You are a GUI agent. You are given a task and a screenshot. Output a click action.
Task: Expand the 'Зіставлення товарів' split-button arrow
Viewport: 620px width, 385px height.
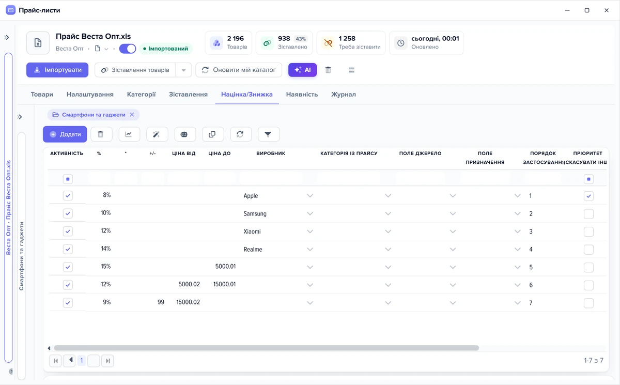pos(183,70)
